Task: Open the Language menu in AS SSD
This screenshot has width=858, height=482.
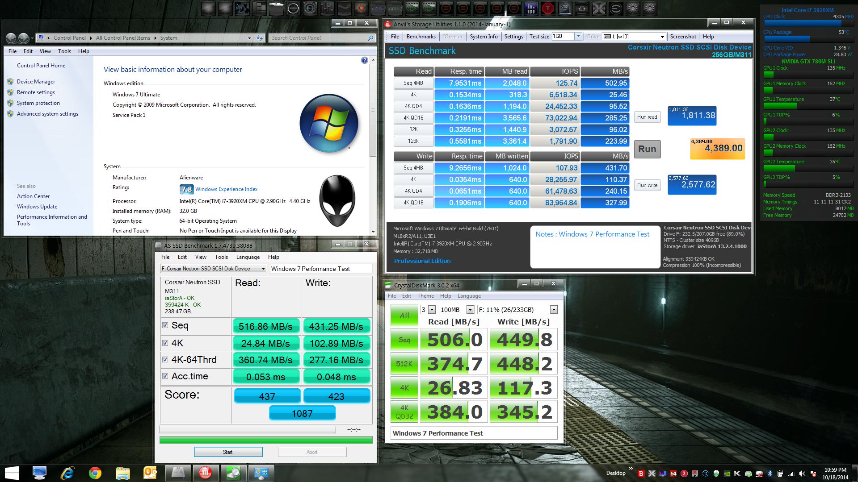Action: pyautogui.click(x=248, y=257)
